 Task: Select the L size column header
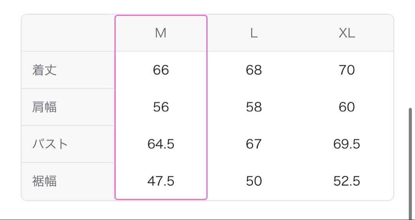tap(254, 33)
